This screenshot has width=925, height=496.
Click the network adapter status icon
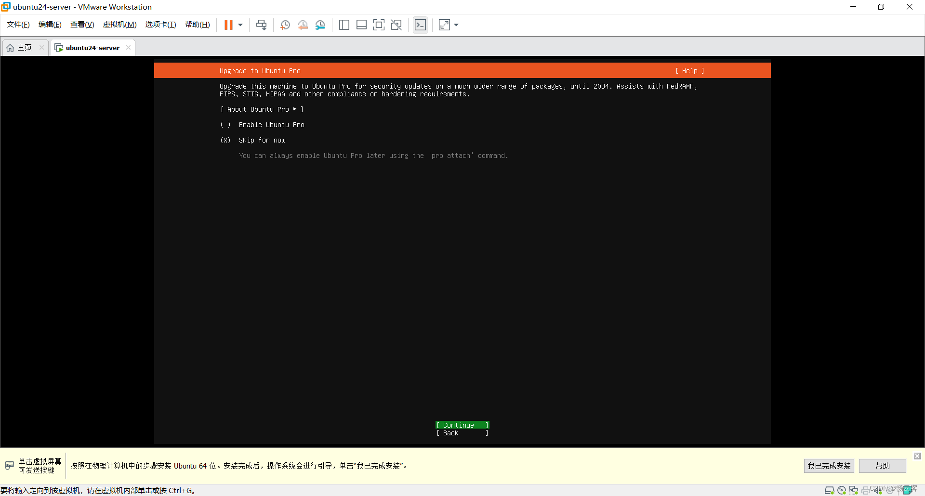pos(854,490)
